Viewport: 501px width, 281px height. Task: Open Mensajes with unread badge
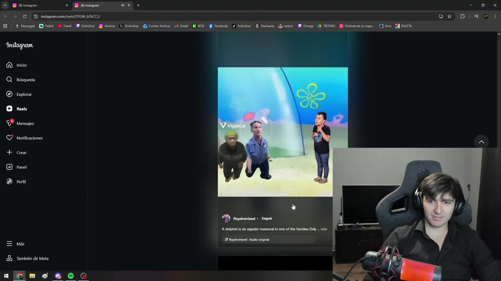point(20,123)
